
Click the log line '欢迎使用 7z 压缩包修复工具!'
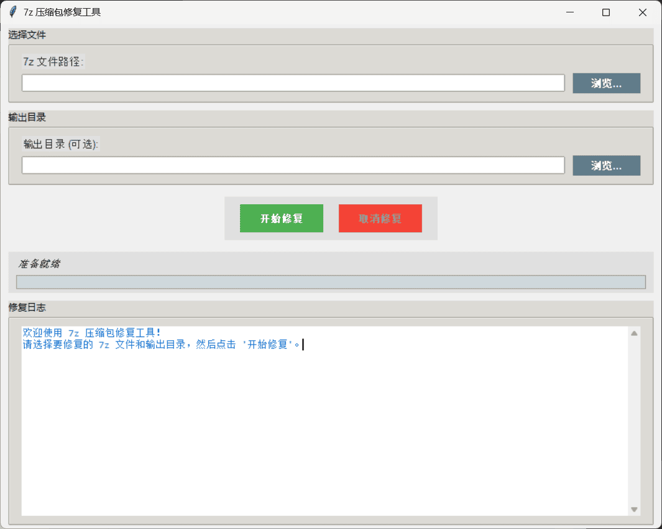(x=91, y=332)
